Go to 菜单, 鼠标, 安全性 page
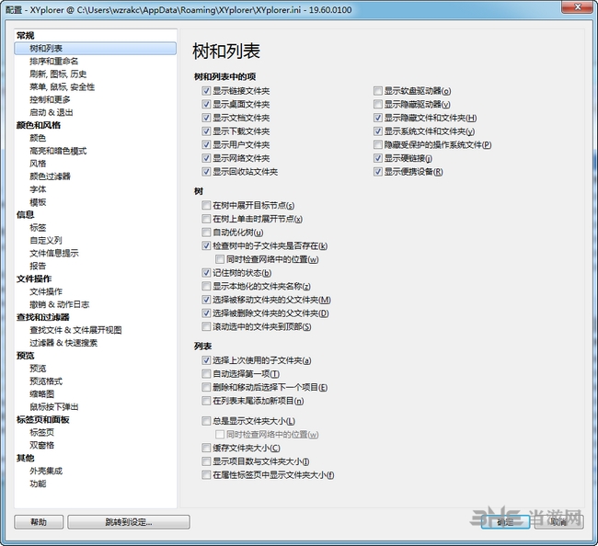This screenshot has width=598, height=546. [62, 87]
